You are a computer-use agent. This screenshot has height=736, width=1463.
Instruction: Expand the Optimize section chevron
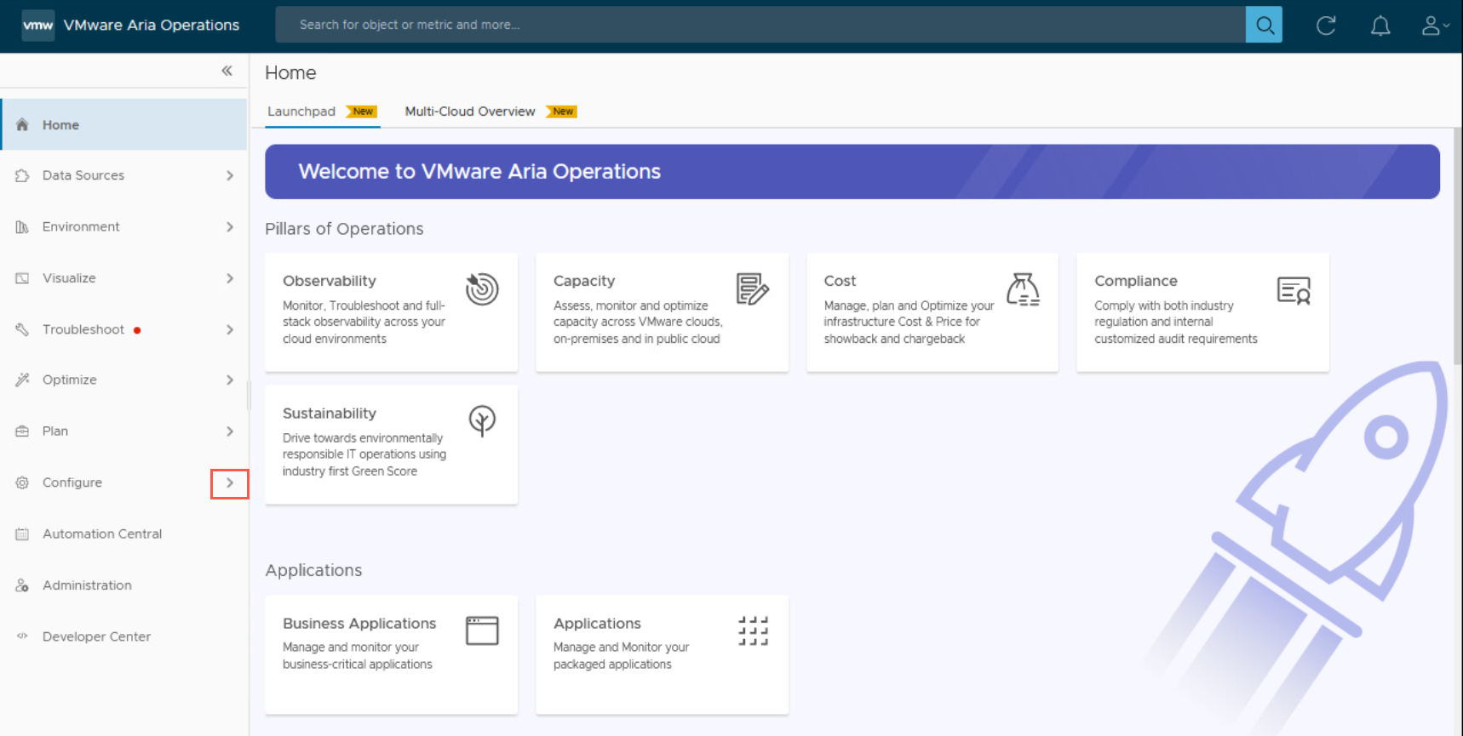pos(230,380)
